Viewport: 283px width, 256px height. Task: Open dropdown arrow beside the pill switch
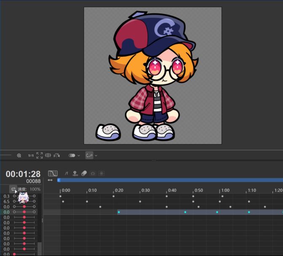(79, 155)
